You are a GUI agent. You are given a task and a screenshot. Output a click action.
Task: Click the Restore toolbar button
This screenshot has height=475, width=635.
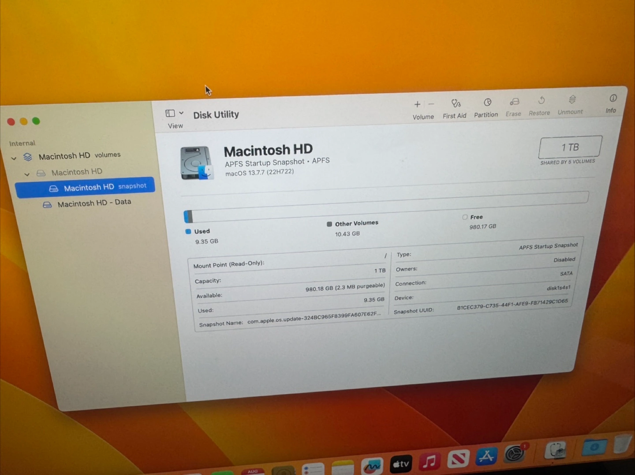540,106
